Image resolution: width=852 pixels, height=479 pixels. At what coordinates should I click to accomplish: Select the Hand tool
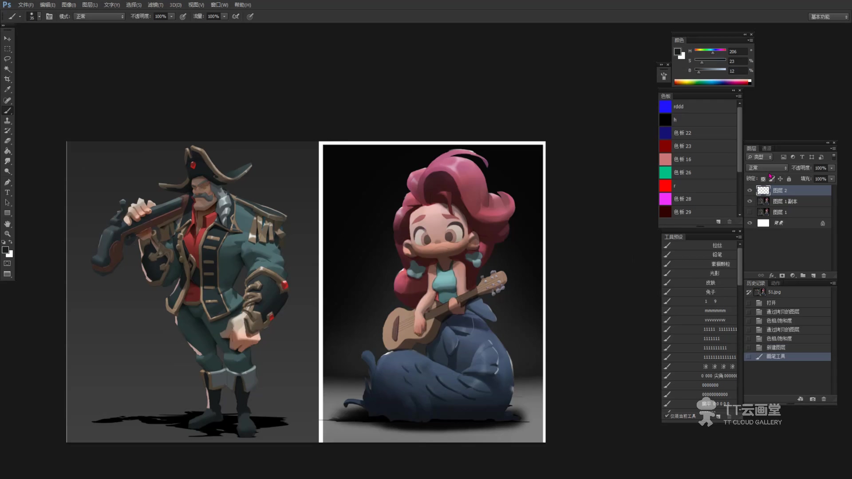click(x=8, y=224)
